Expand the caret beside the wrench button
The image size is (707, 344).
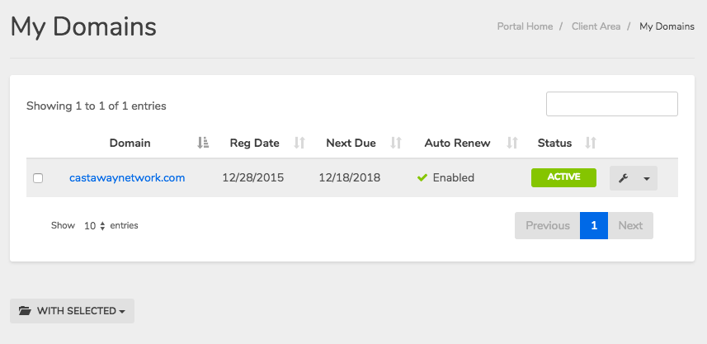tap(646, 178)
